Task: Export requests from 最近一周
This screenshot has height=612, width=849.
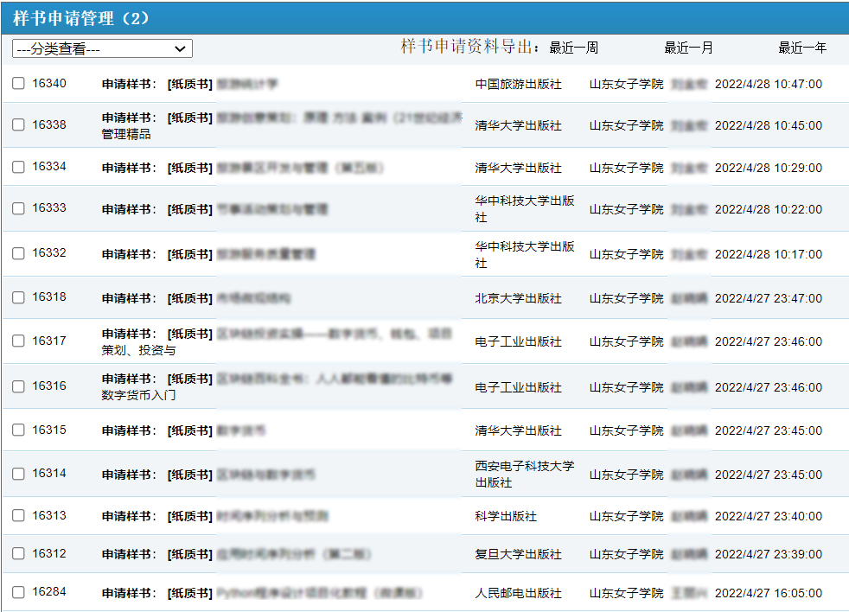Action: click(573, 48)
